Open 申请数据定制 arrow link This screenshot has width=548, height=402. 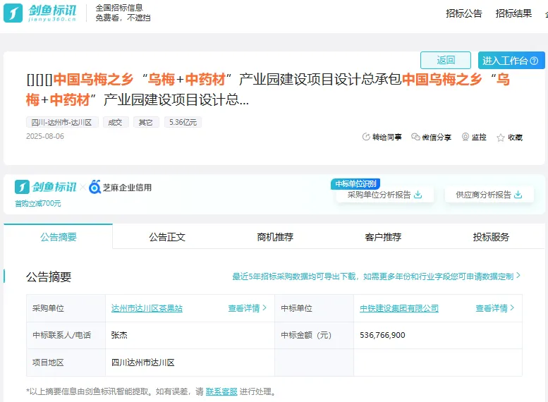(x=518, y=276)
